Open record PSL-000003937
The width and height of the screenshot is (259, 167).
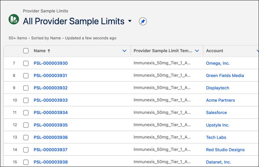(51, 150)
